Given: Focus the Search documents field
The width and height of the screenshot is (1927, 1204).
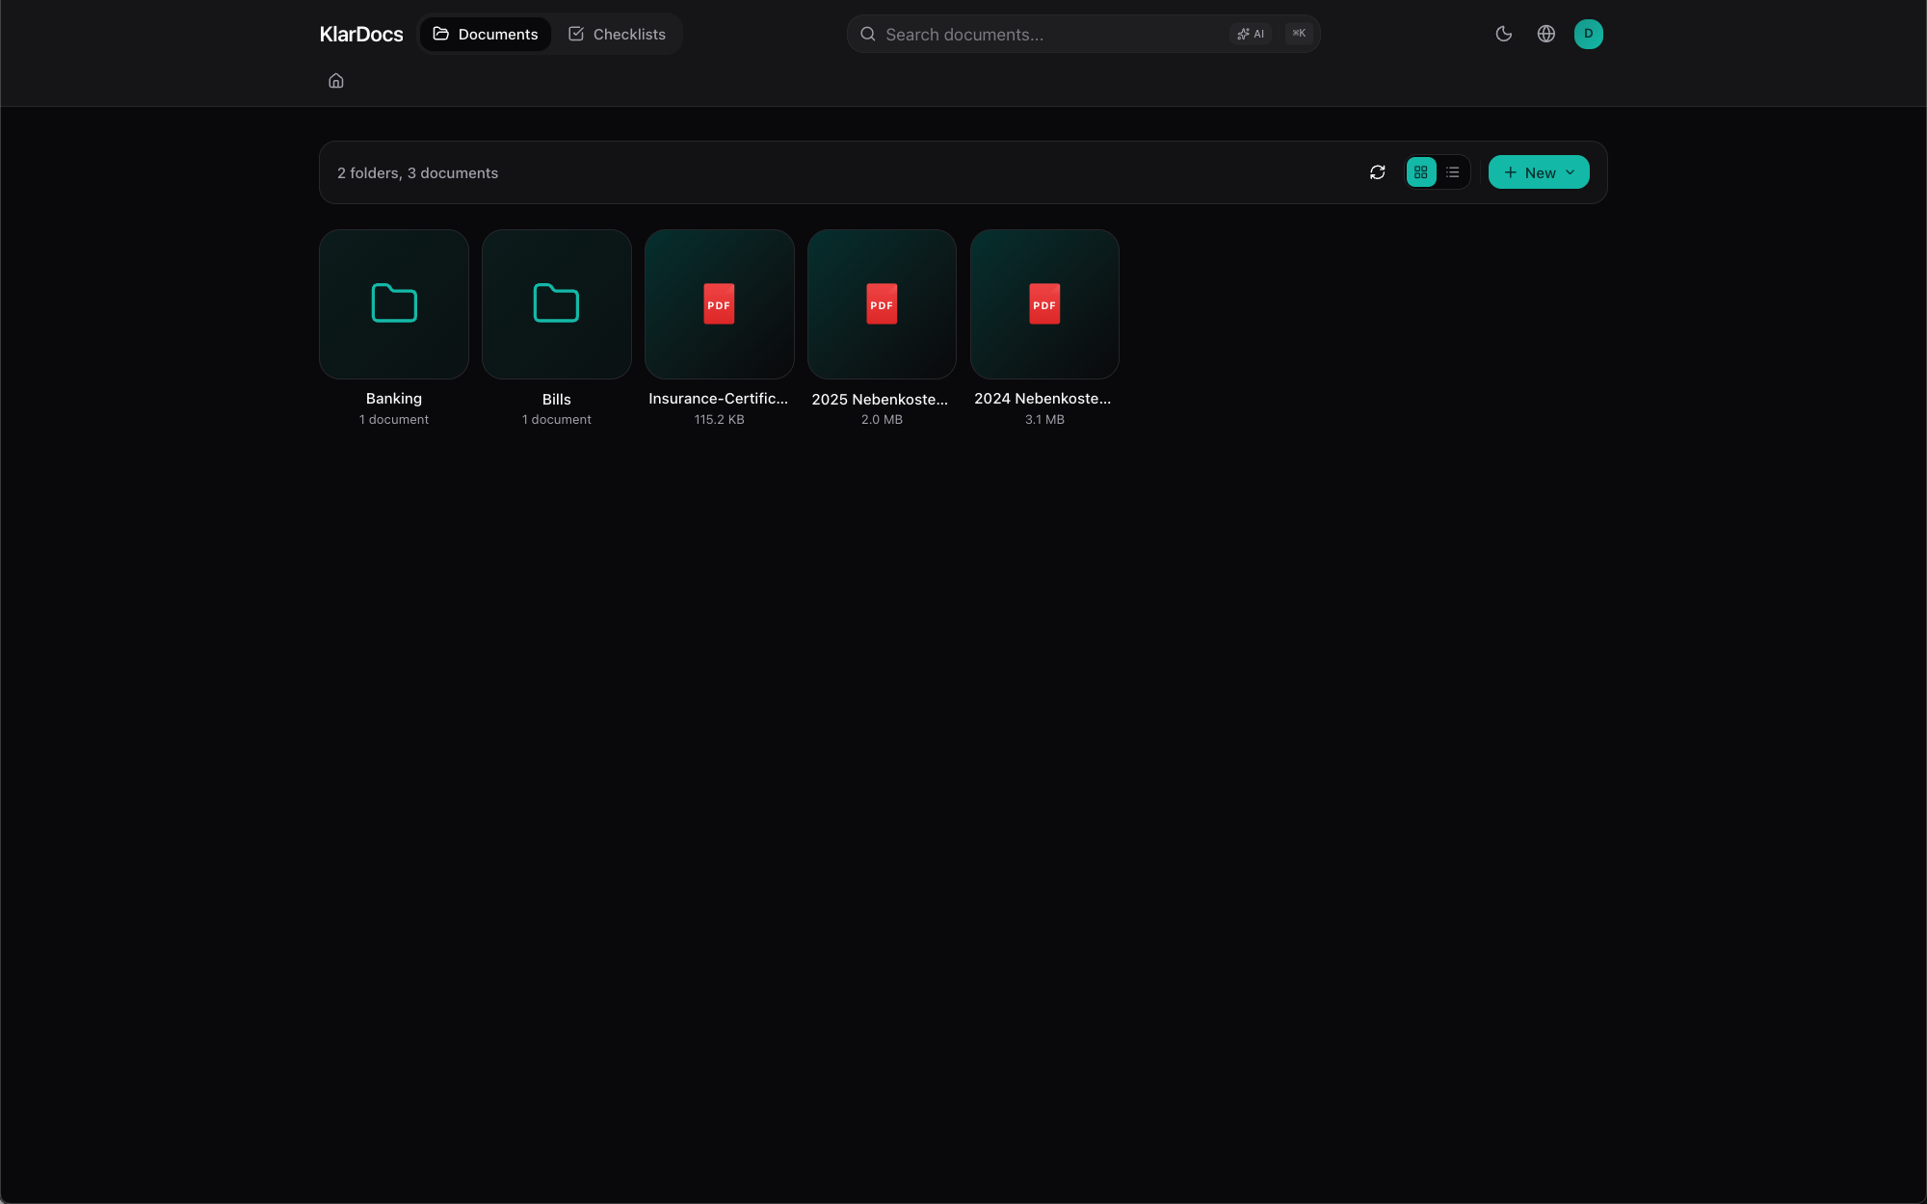Looking at the screenshot, I should tap(1050, 34).
